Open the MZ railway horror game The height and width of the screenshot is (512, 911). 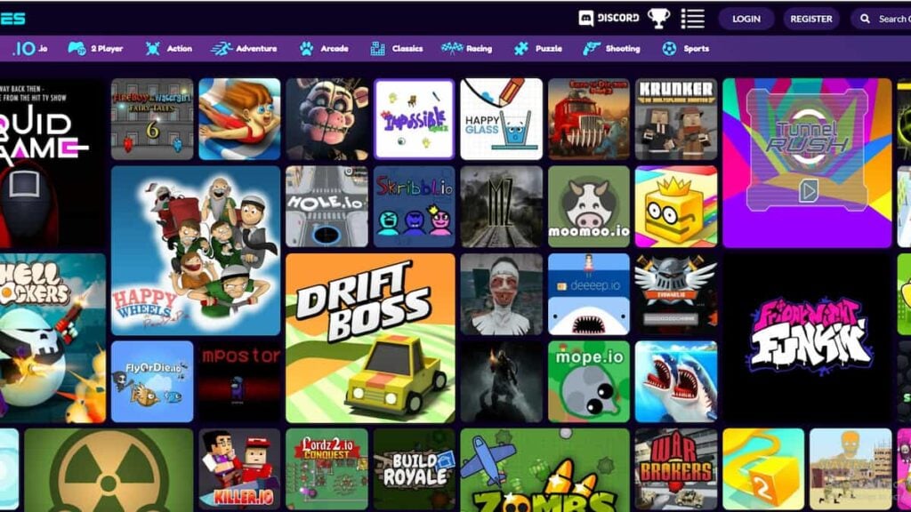pyautogui.click(x=502, y=206)
